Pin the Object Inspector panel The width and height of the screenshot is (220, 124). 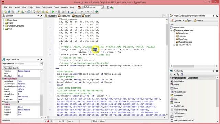pyautogui.click(x=38, y=60)
